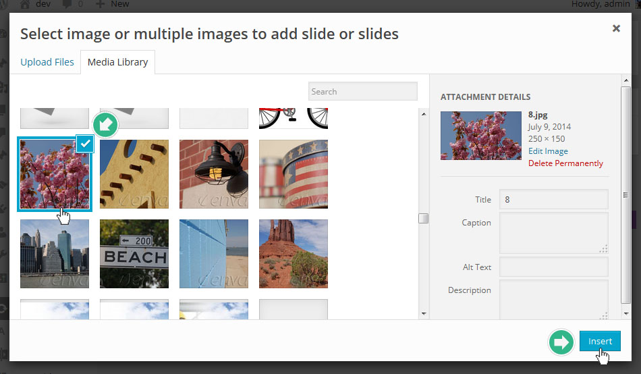Viewport: 641px width, 374px height.
Task: Click the Search media input field
Action: [x=362, y=92]
